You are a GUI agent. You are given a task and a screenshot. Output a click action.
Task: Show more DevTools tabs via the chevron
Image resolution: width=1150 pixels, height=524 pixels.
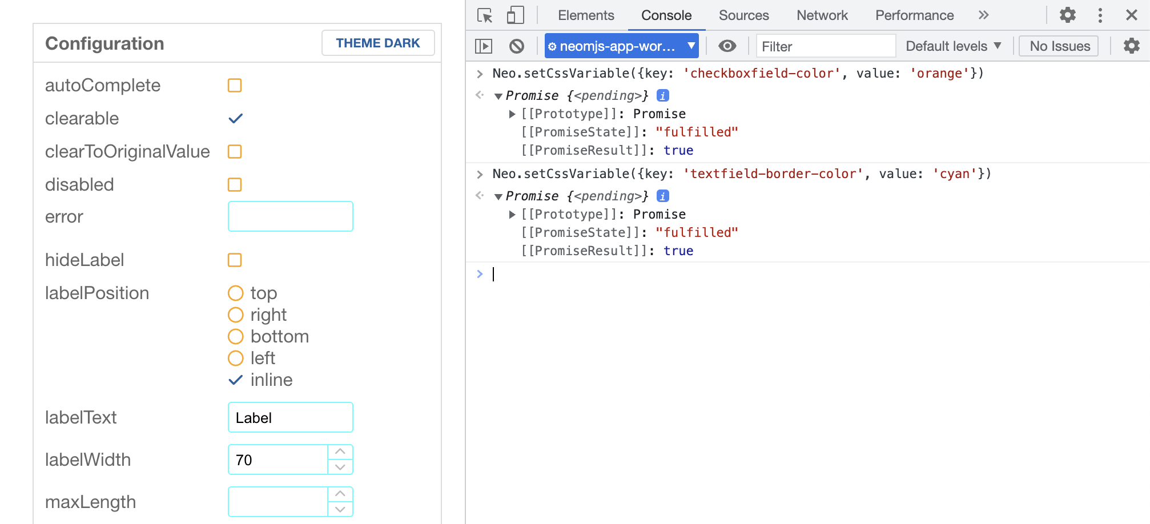click(x=983, y=15)
